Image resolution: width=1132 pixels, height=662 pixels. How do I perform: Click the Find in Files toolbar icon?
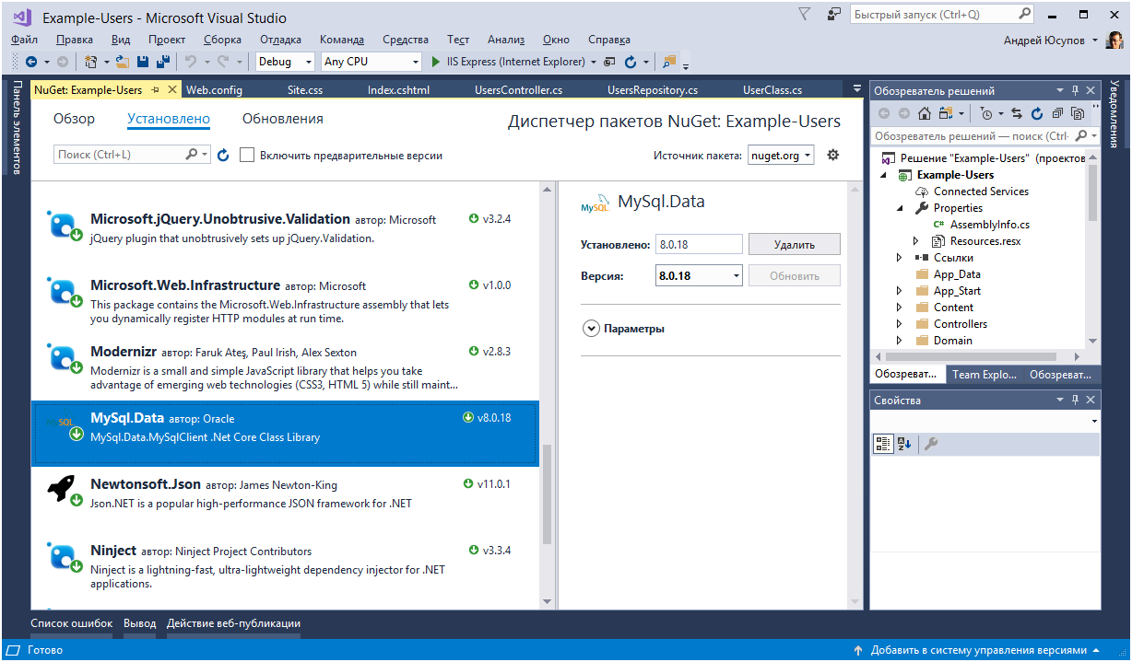[669, 62]
